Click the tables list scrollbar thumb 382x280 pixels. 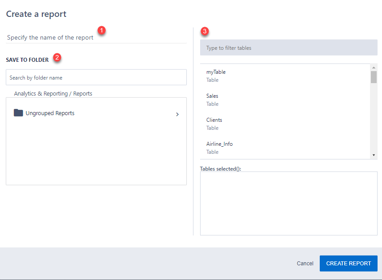[x=374, y=77]
